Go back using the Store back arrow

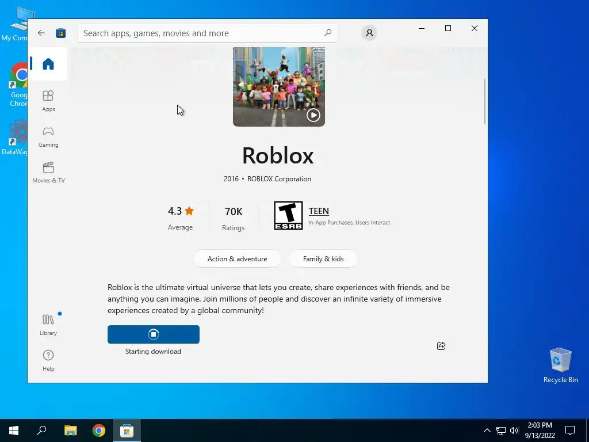41,33
